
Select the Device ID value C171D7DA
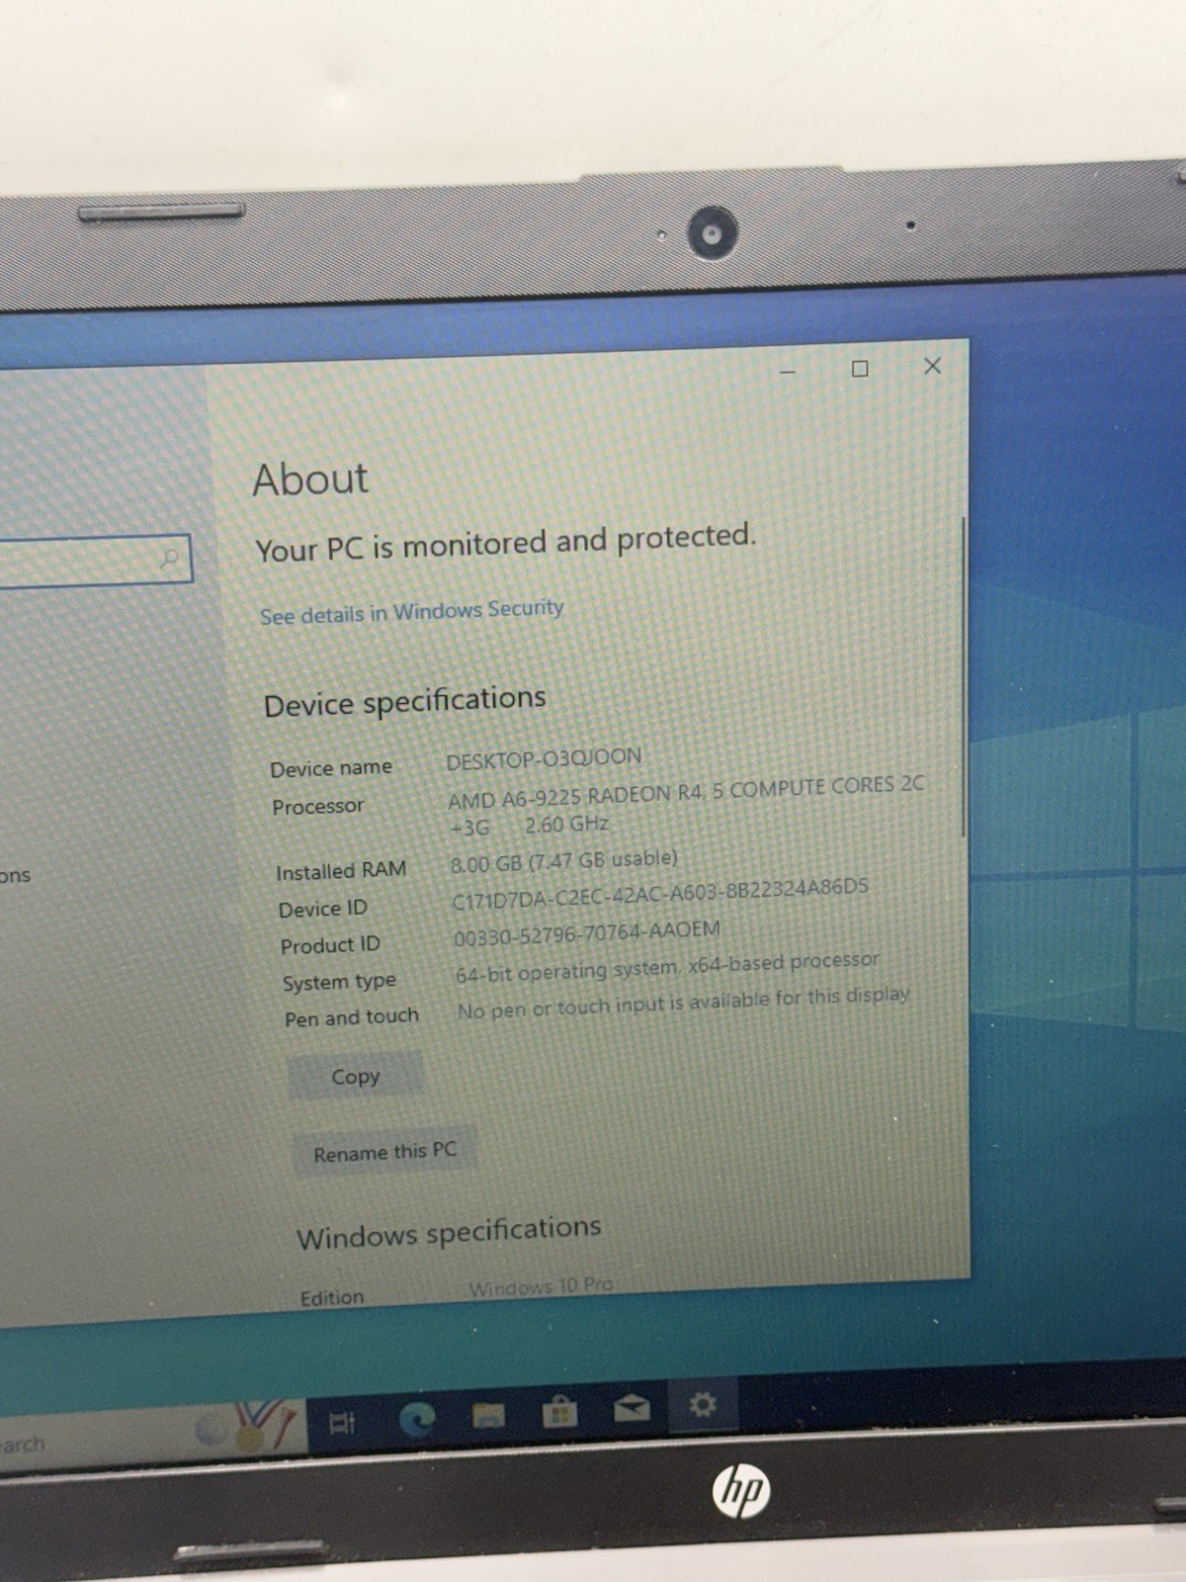coord(660,893)
